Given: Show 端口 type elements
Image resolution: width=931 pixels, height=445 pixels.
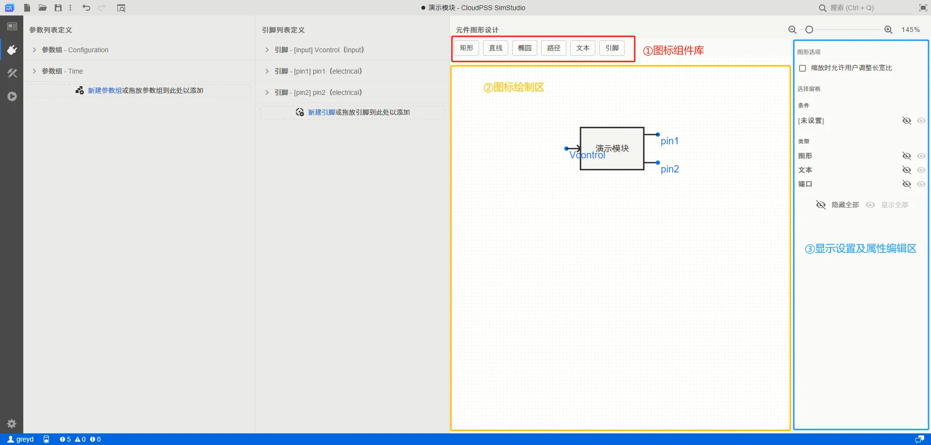Looking at the screenshot, I should 921,184.
